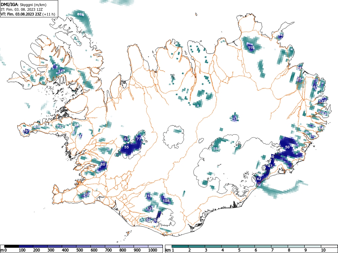Click the 50 value in the southeast

click(x=287, y=147)
